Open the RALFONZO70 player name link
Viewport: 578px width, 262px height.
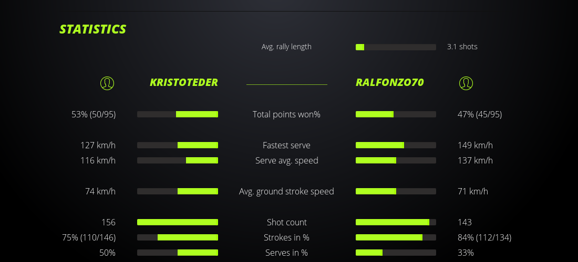pos(390,82)
